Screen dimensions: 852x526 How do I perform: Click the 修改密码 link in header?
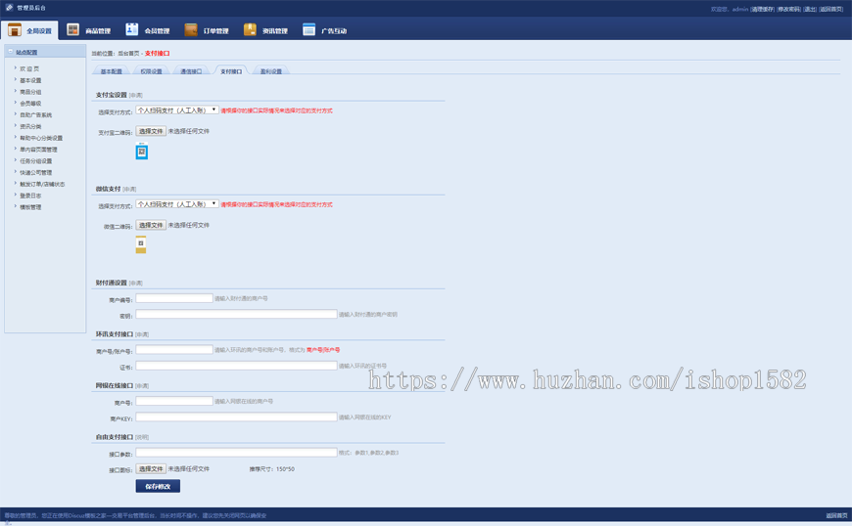tap(788, 9)
